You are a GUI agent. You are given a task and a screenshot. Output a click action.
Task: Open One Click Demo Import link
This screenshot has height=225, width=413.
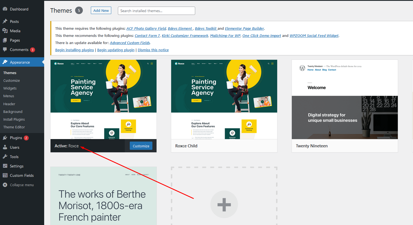pyautogui.click(x=262, y=36)
